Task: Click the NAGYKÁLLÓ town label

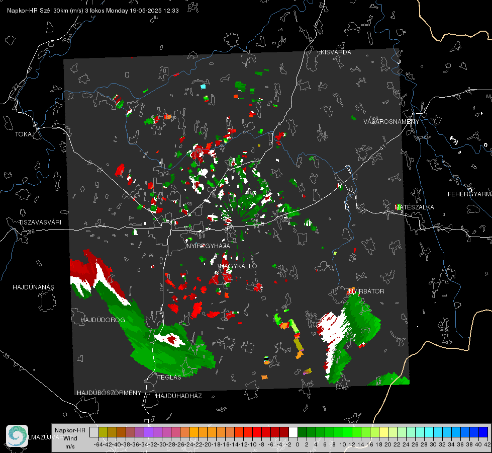Action: click(x=239, y=266)
